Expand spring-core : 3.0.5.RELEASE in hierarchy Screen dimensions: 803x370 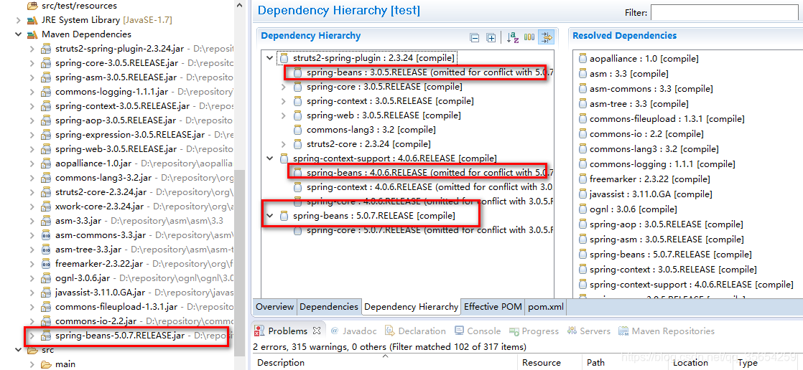pos(284,87)
